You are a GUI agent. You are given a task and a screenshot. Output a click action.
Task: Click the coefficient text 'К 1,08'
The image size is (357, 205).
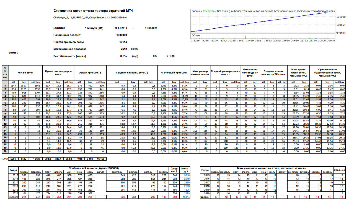[x=170, y=56]
